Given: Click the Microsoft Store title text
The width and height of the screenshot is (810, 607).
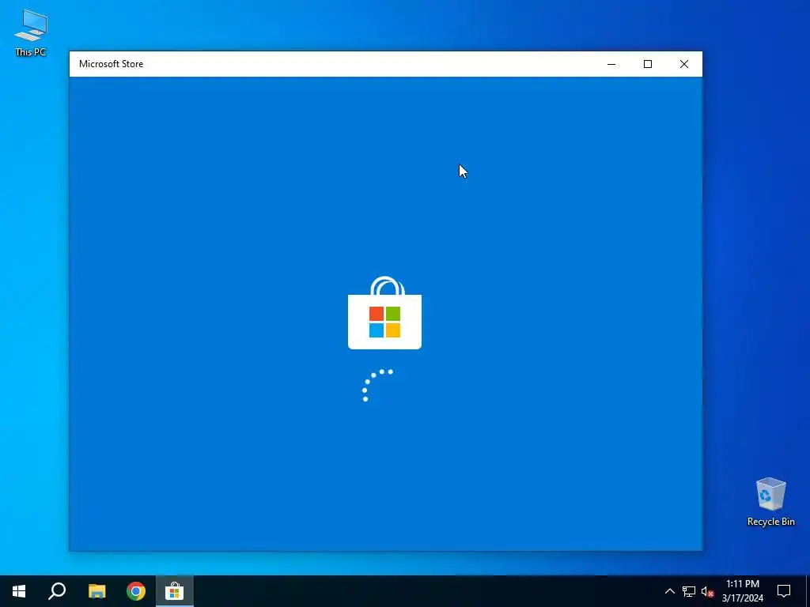Looking at the screenshot, I should [111, 64].
